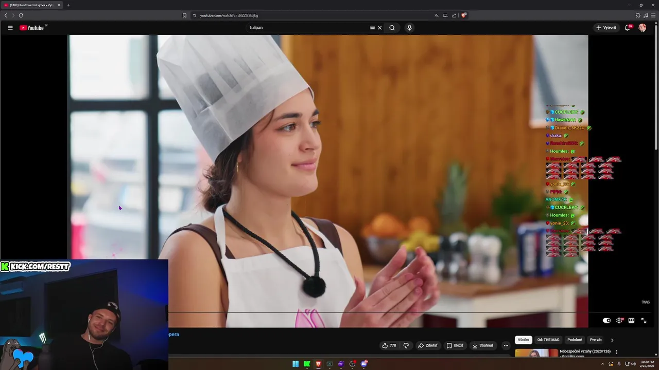
Task: Reload the page with refresh icon
Action: [x=21, y=15]
